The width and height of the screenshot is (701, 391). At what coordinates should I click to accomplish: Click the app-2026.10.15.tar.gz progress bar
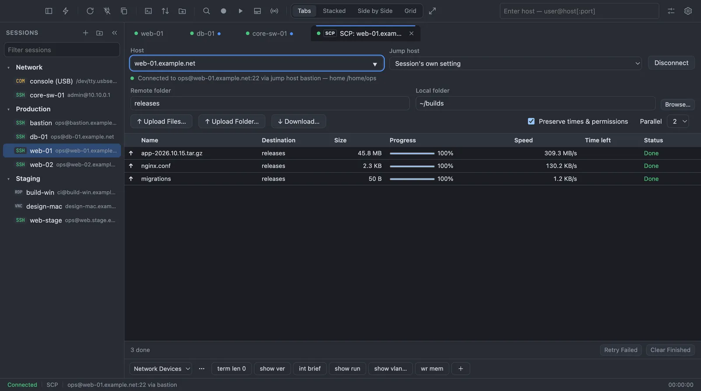412,154
